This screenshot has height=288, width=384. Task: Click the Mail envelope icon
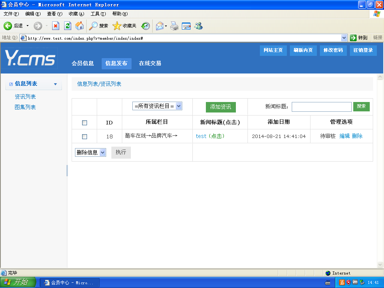pos(160,26)
